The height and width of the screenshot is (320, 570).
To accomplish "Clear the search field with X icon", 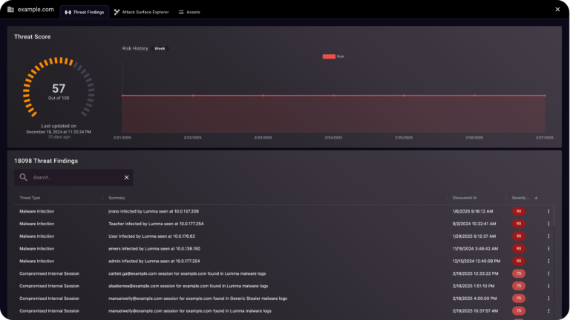I will point(126,178).
